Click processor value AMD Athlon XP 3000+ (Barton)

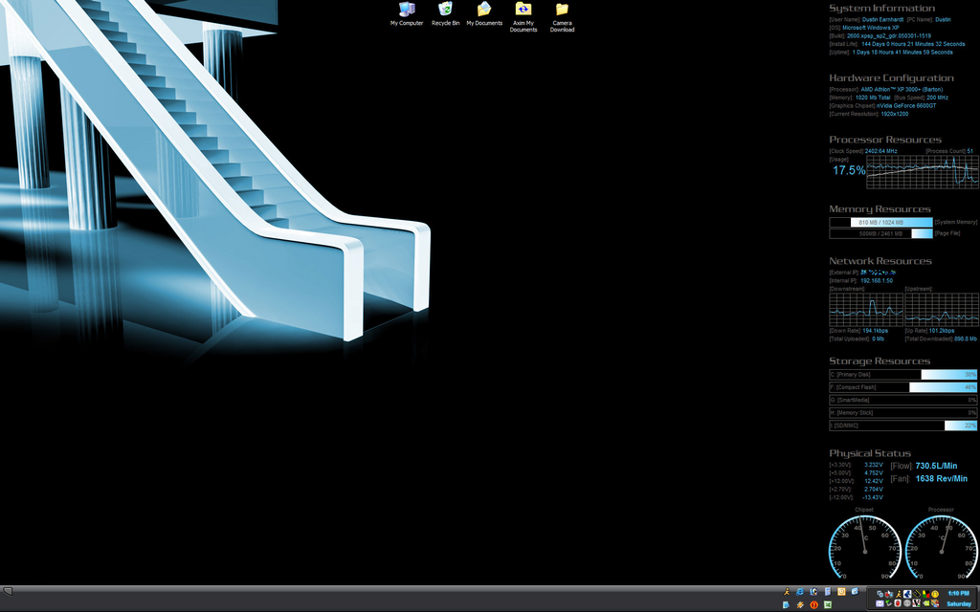(902, 89)
